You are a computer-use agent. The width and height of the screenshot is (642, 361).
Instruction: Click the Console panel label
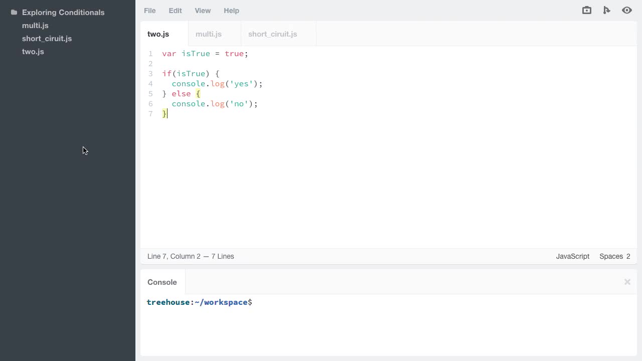point(162,282)
